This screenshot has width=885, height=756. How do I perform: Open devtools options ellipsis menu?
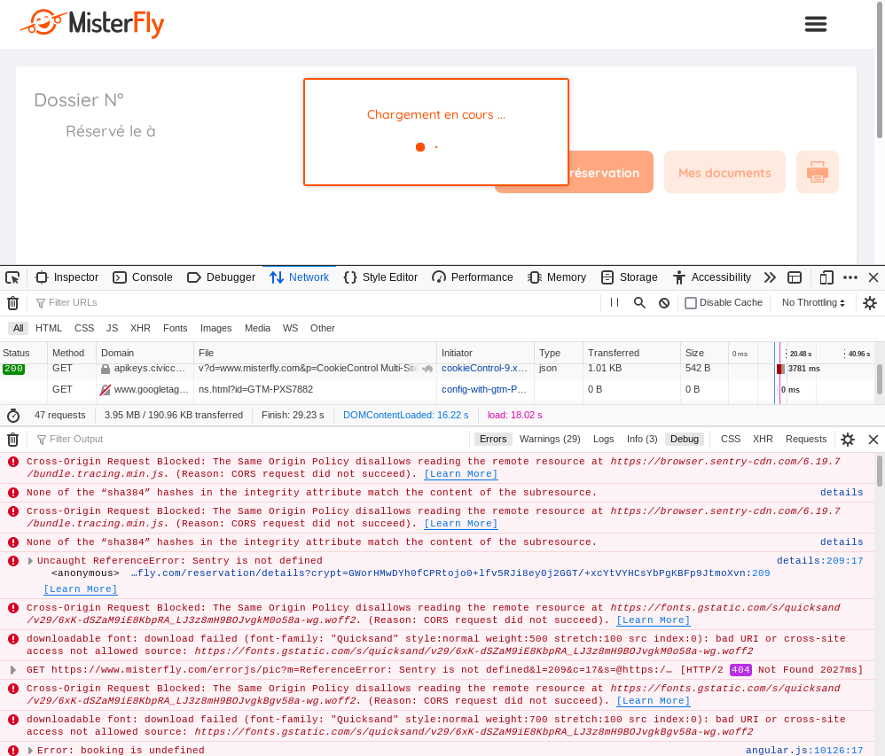tap(850, 277)
